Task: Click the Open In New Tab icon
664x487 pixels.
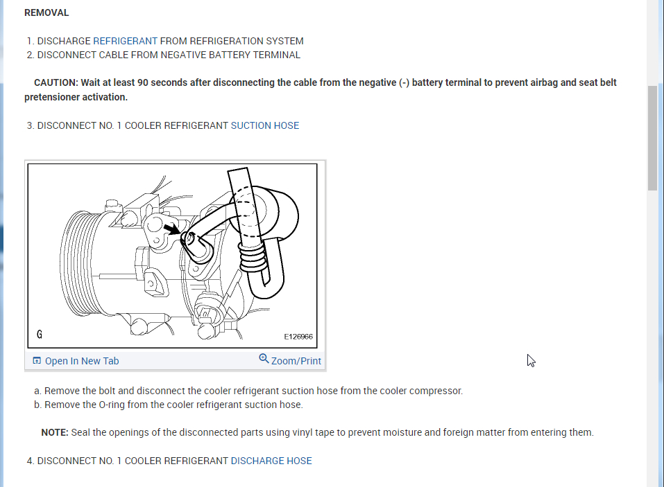Action: click(37, 361)
